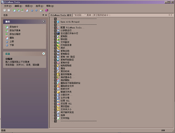Open the 选项 menu

pyautogui.click(x=39, y=6)
